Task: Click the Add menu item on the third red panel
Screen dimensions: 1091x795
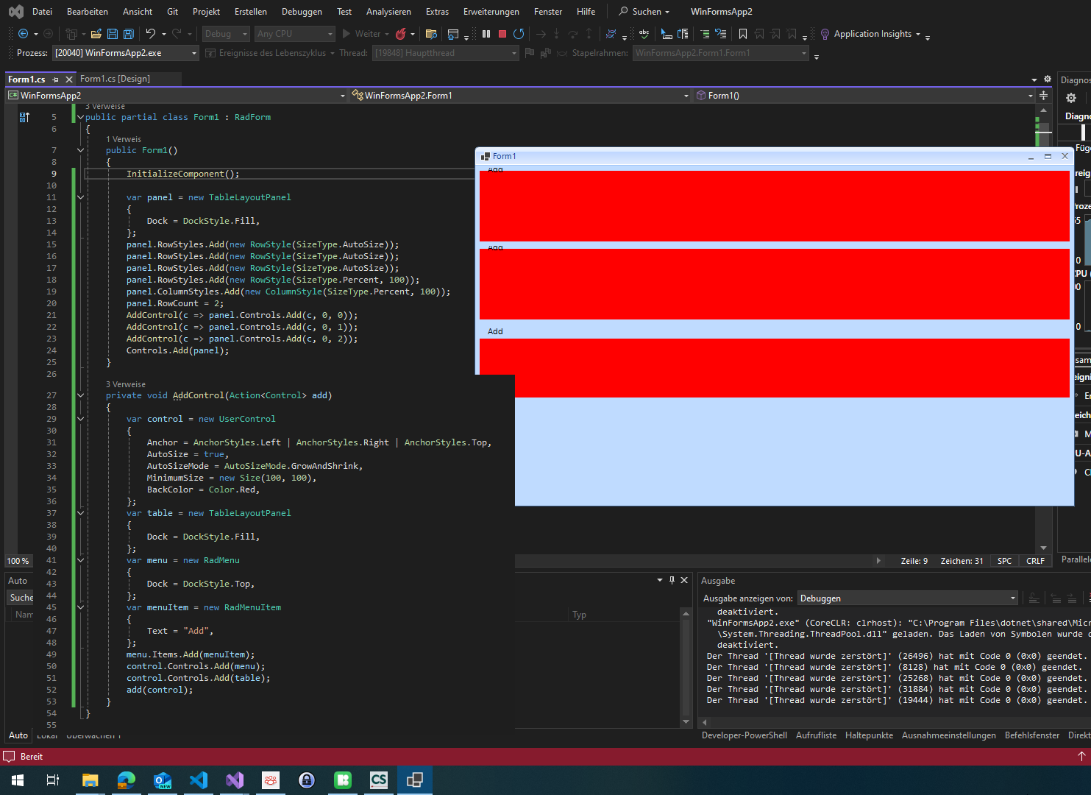Action: [495, 331]
